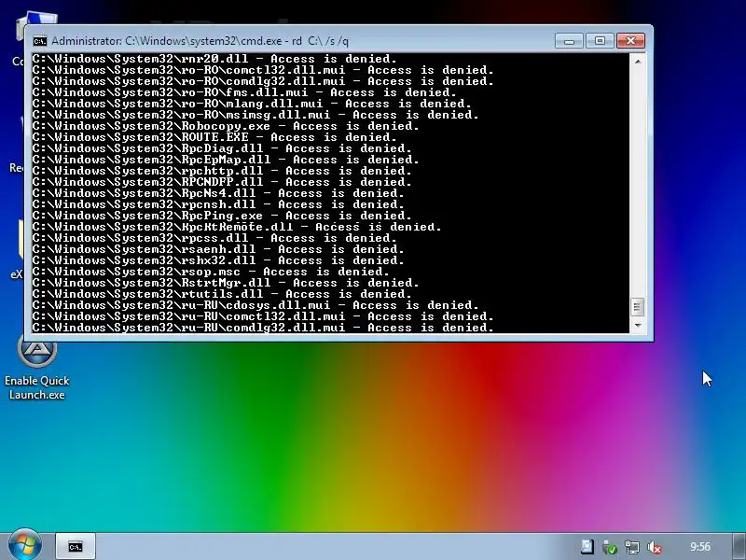Open the Safely Remove Hardware tray icon
This screenshot has height=560, width=746.
[610, 547]
